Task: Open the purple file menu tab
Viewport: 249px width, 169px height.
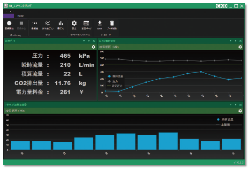Action: (8, 16)
